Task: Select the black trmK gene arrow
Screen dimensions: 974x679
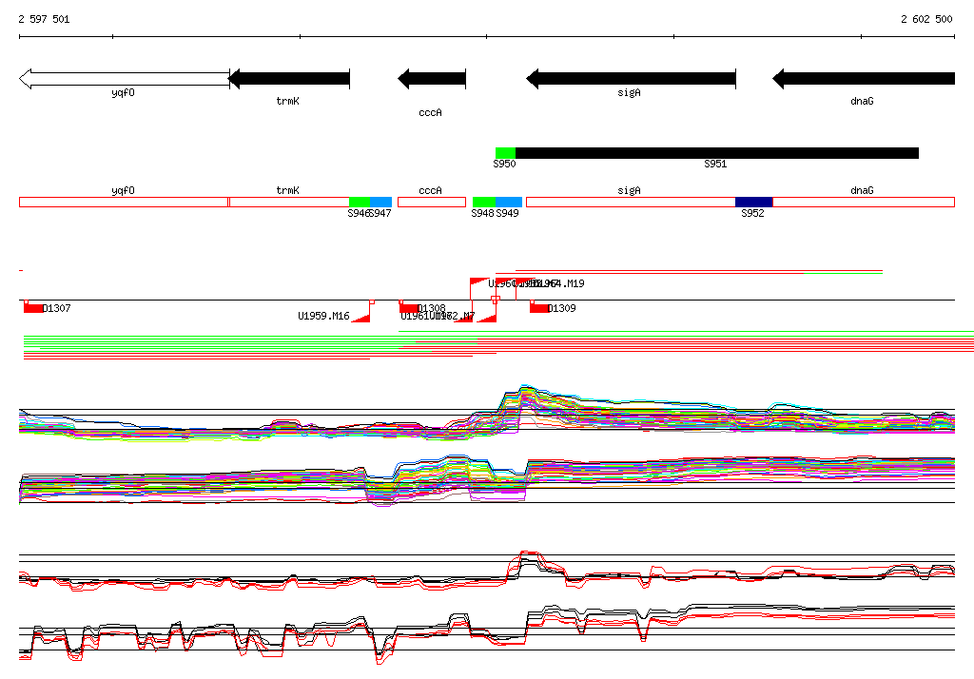Action: pyautogui.click(x=289, y=79)
